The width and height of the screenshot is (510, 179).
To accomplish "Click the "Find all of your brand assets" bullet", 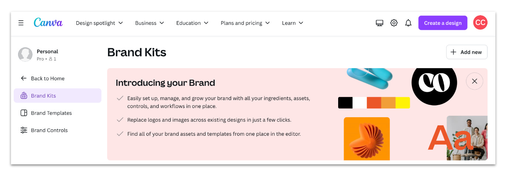I will coord(214,134).
